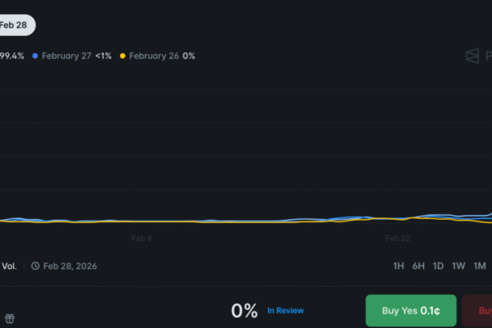This screenshot has height=328, width=492.
Task: Click the Feb 28, 2026 end date
Action: (69, 266)
